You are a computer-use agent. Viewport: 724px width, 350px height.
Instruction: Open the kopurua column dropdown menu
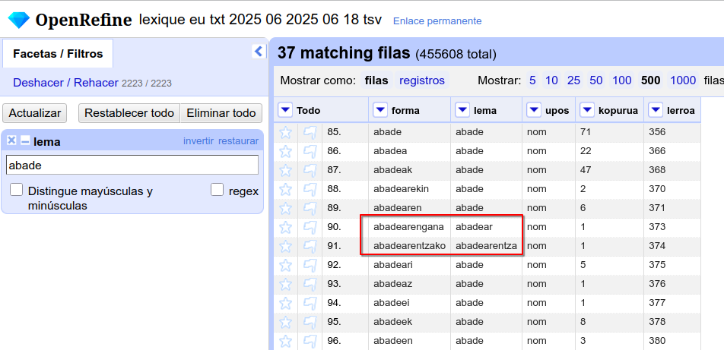tap(586, 110)
